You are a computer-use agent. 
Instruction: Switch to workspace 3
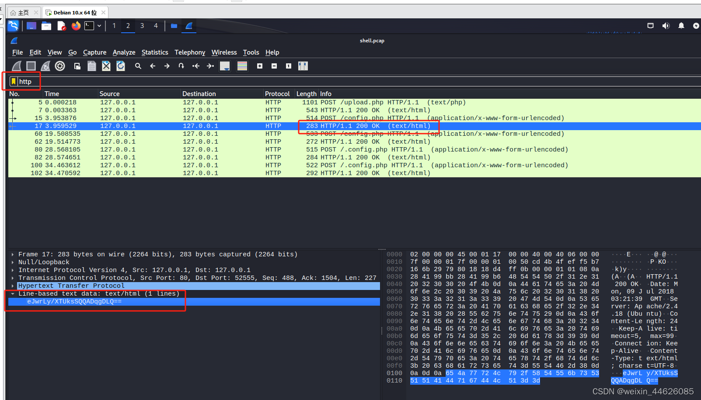click(x=142, y=26)
